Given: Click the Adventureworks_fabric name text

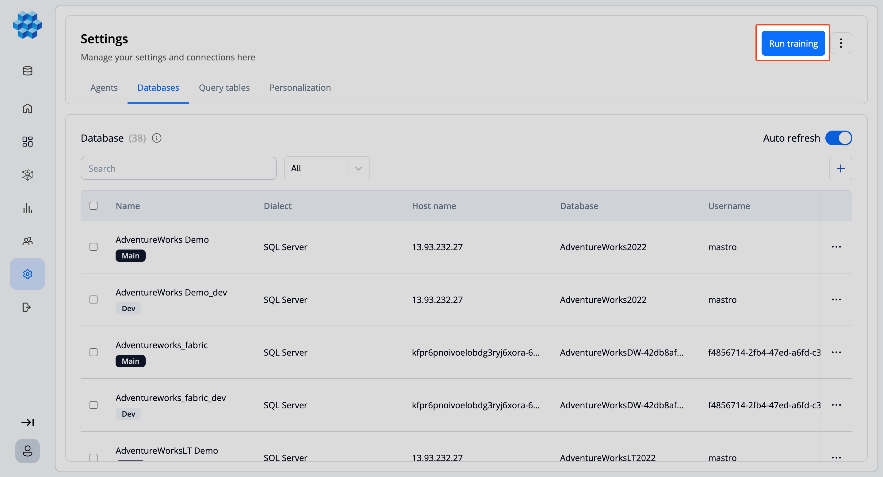Looking at the screenshot, I should (x=162, y=345).
